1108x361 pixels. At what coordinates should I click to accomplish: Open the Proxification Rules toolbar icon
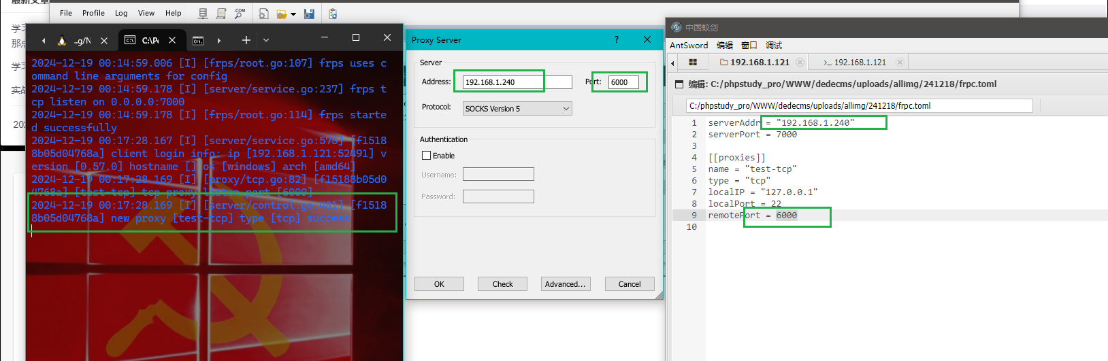(x=221, y=14)
